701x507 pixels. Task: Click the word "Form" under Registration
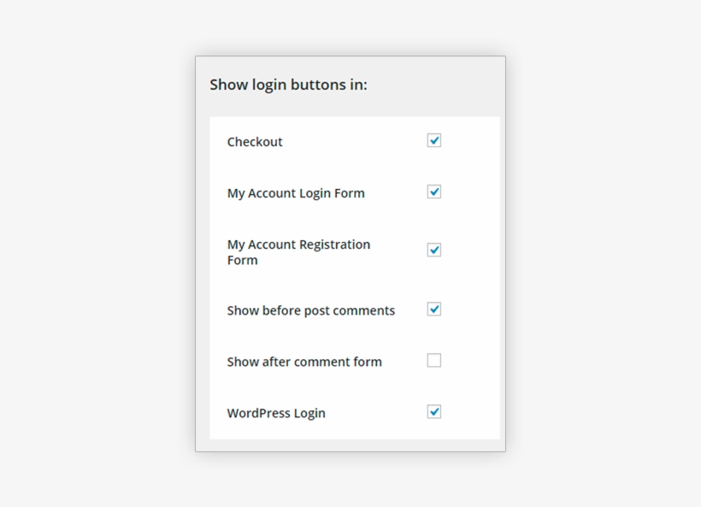242,261
